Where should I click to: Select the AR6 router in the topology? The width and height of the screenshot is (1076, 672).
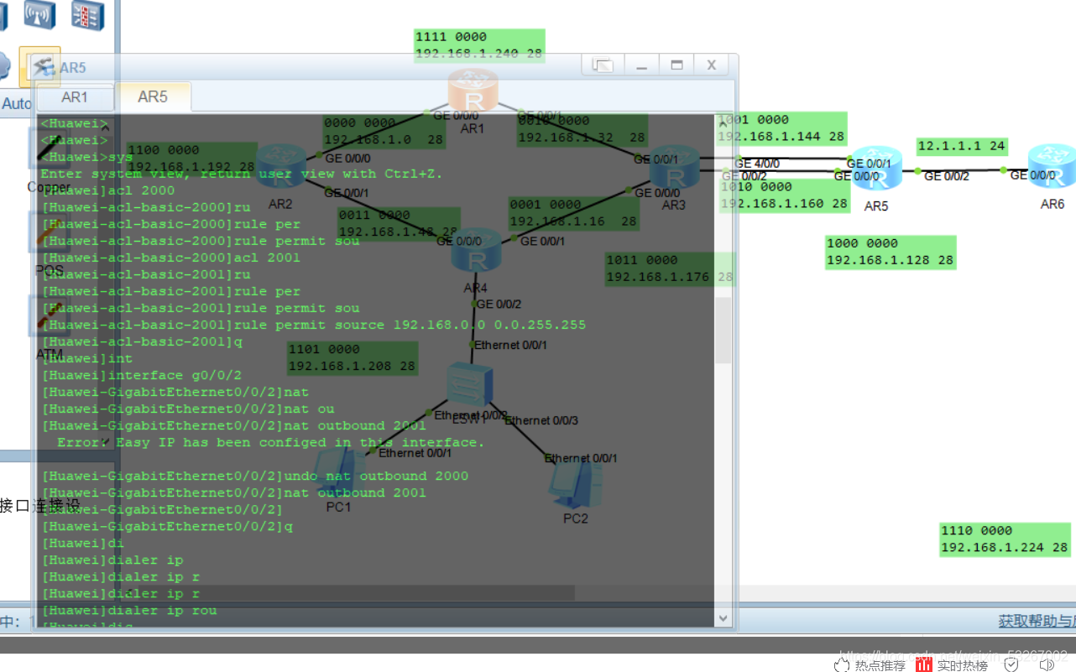point(1052,167)
